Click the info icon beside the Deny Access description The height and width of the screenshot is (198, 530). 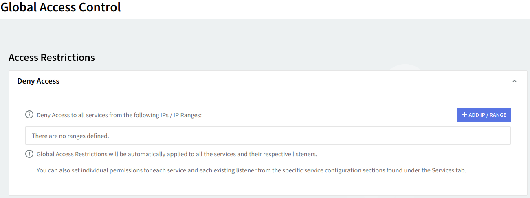point(29,115)
